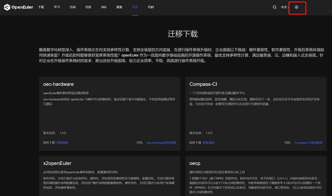Click 获取源码 link under oec-hardware
The width and height of the screenshot is (332, 196).
tap(62, 143)
